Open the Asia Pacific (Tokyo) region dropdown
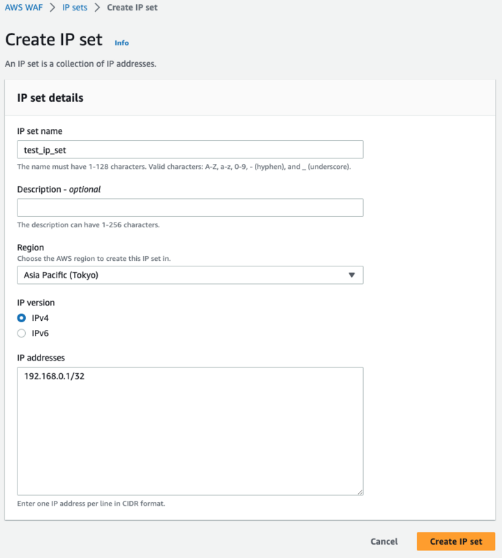This screenshot has width=502, height=558. pyautogui.click(x=190, y=275)
